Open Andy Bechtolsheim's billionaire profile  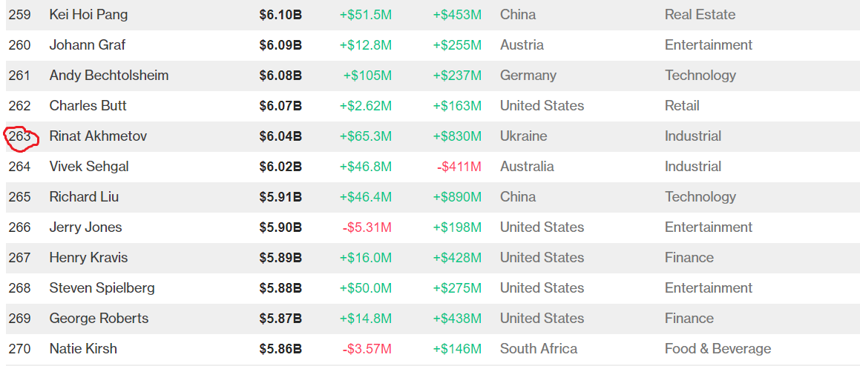pos(108,76)
